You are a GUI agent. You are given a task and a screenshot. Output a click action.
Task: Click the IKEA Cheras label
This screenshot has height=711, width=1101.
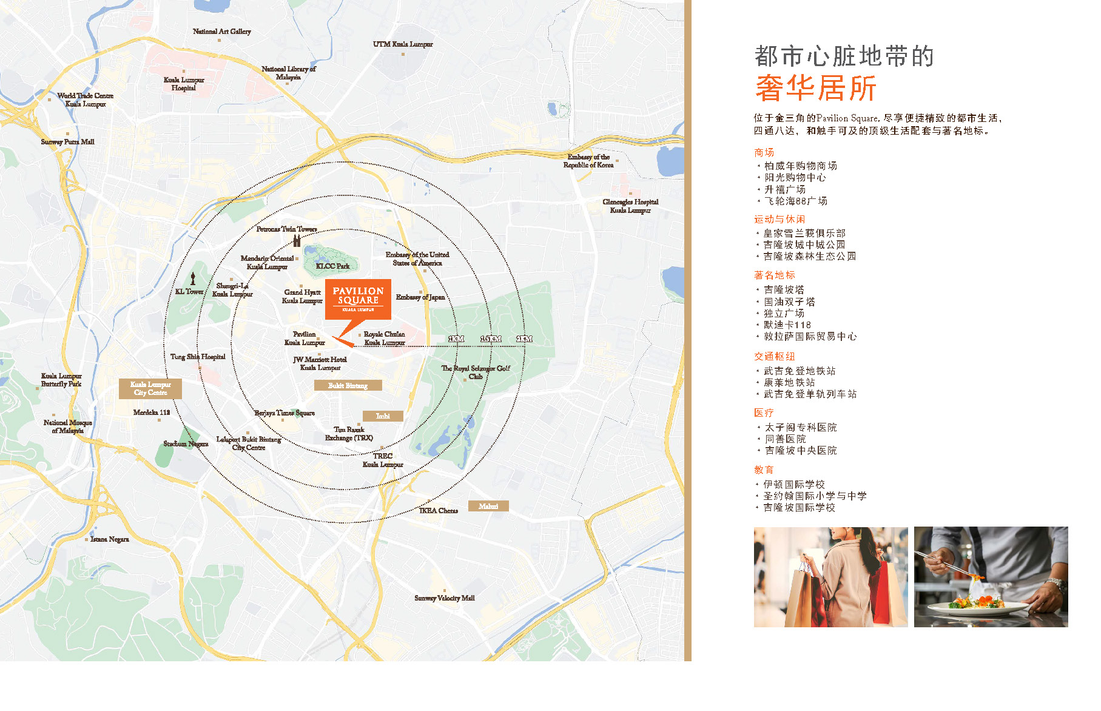pos(439,511)
